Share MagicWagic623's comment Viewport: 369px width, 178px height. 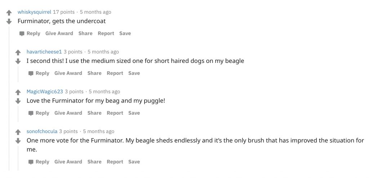94,113
